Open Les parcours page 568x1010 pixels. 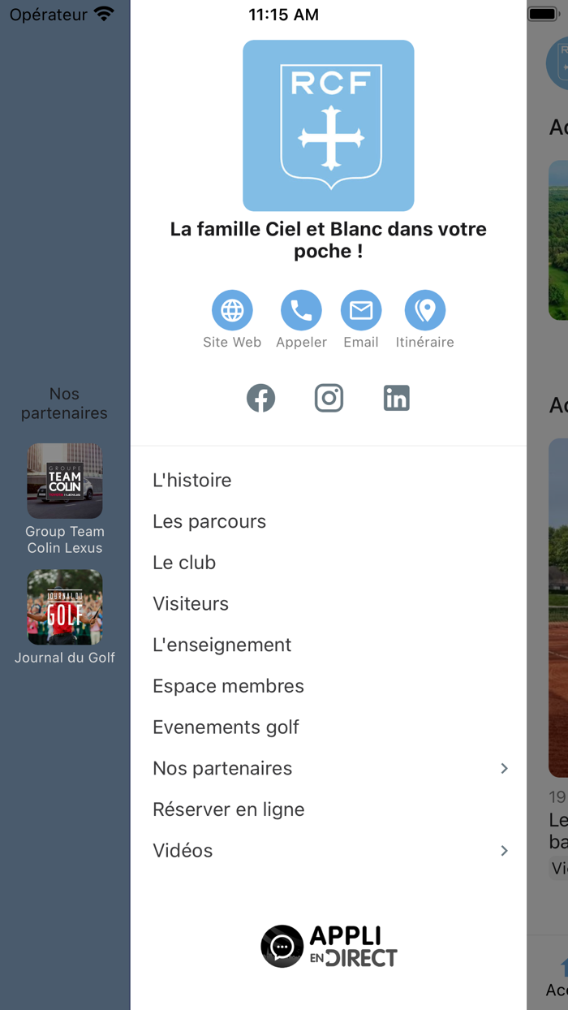tap(209, 521)
